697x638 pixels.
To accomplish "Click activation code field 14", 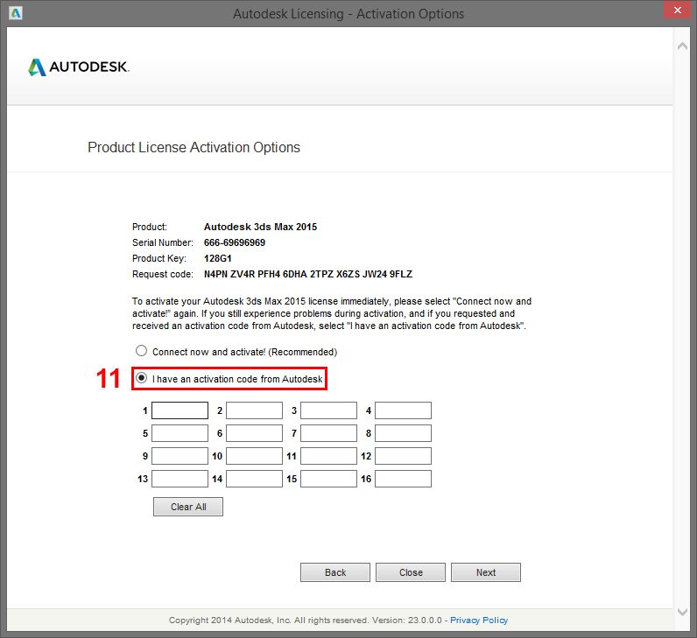I will [x=254, y=479].
